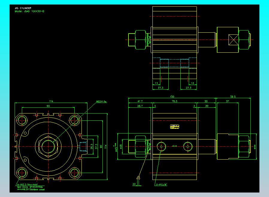The image size is (269, 197).
Task: Select the '38.7' dimension text
Action: [140, 106]
